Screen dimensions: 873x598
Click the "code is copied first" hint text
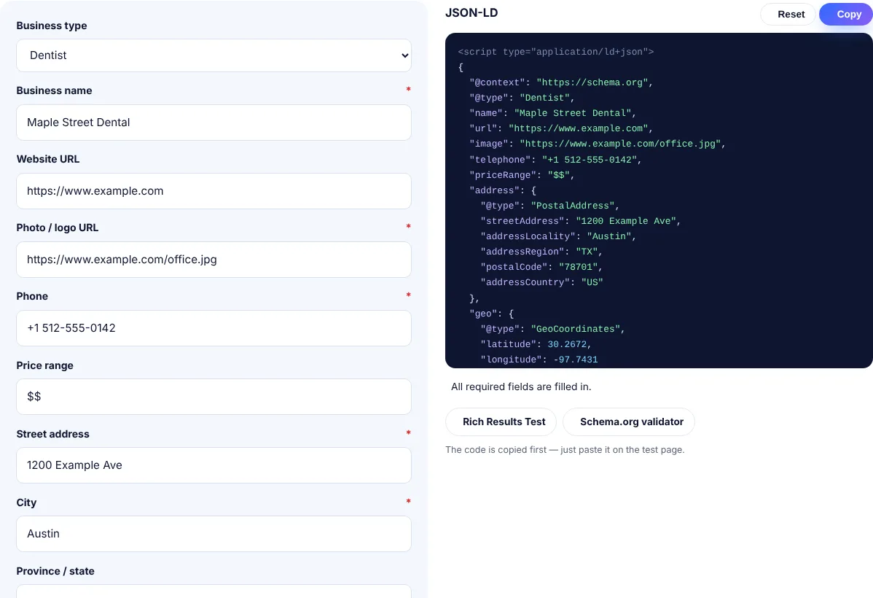(x=565, y=450)
